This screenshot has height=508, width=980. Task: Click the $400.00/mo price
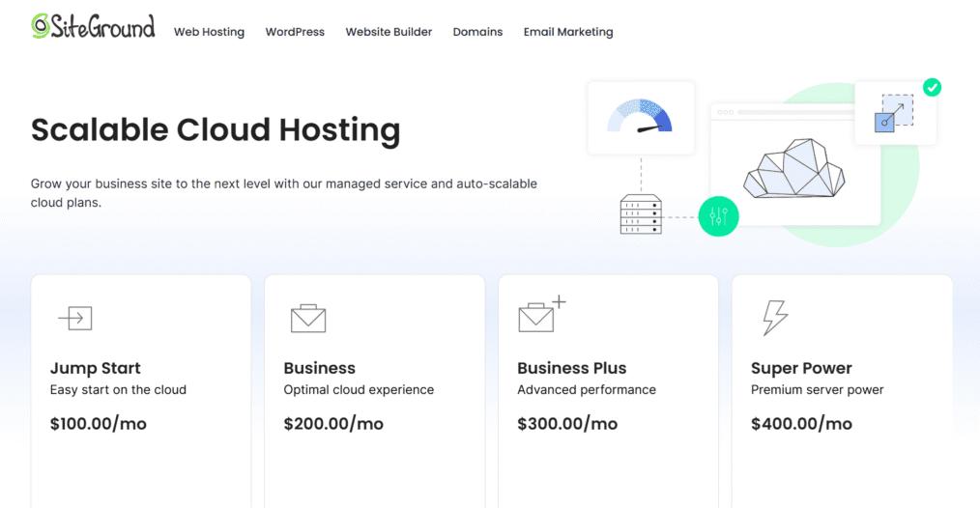coord(801,424)
